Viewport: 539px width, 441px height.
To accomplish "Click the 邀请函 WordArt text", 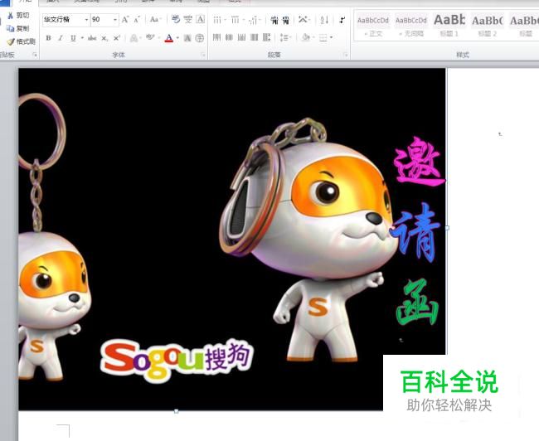I will [x=417, y=231].
